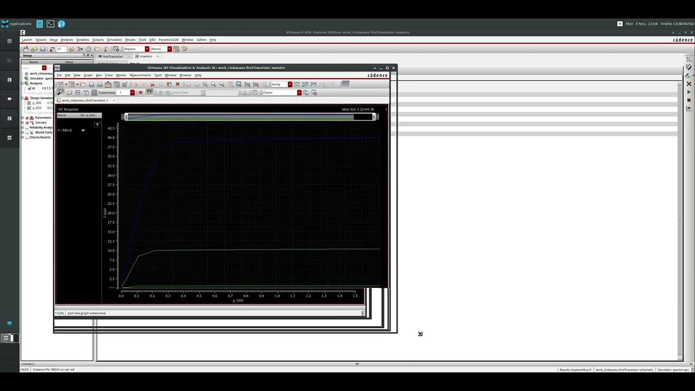Image resolution: width=695 pixels, height=391 pixels.
Task: Click the trace selection wand icon
Action: (60, 92)
